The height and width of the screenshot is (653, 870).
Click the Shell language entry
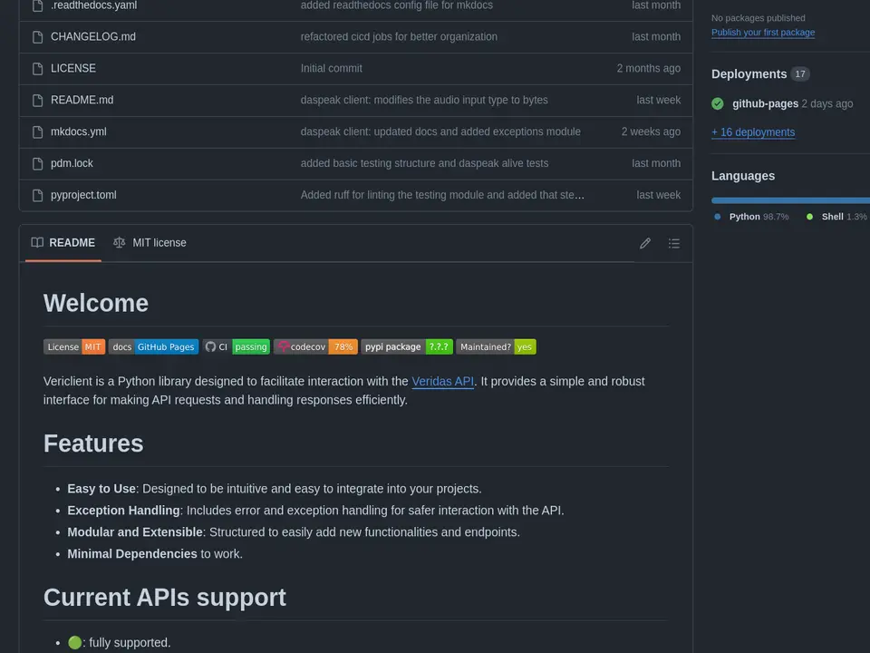click(x=836, y=217)
